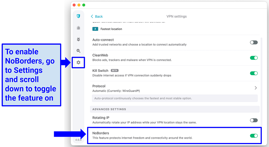Image resolution: width=269 pixels, height=147 pixels.
Task: Click the BETA badge next to Kill Switch
Action: point(114,70)
